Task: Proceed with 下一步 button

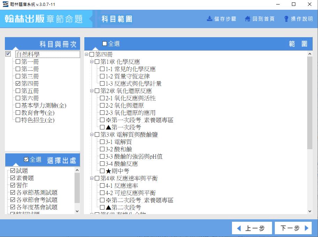Action: coord(293,228)
